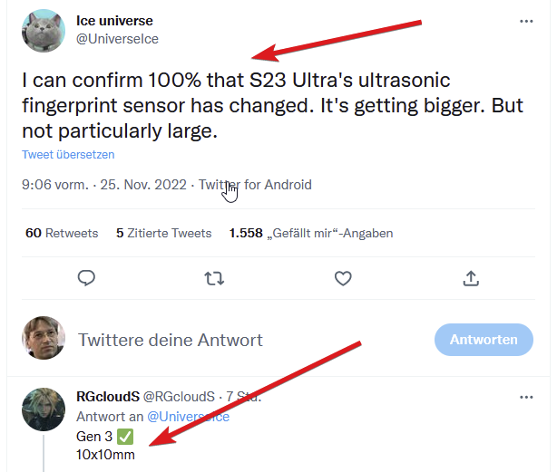Like the tweet with heart icon
The width and height of the screenshot is (557, 472).
coord(343,278)
